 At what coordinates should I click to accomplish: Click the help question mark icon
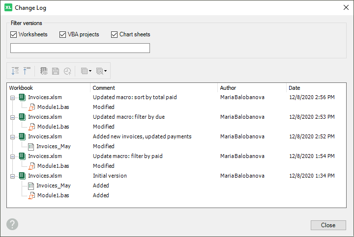12,224
